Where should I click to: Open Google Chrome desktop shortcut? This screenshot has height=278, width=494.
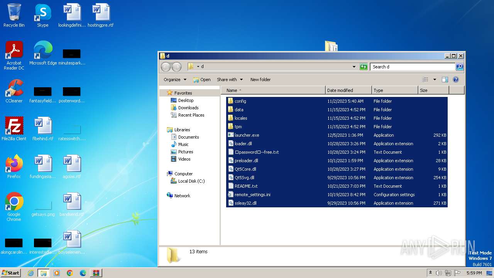click(14, 207)
